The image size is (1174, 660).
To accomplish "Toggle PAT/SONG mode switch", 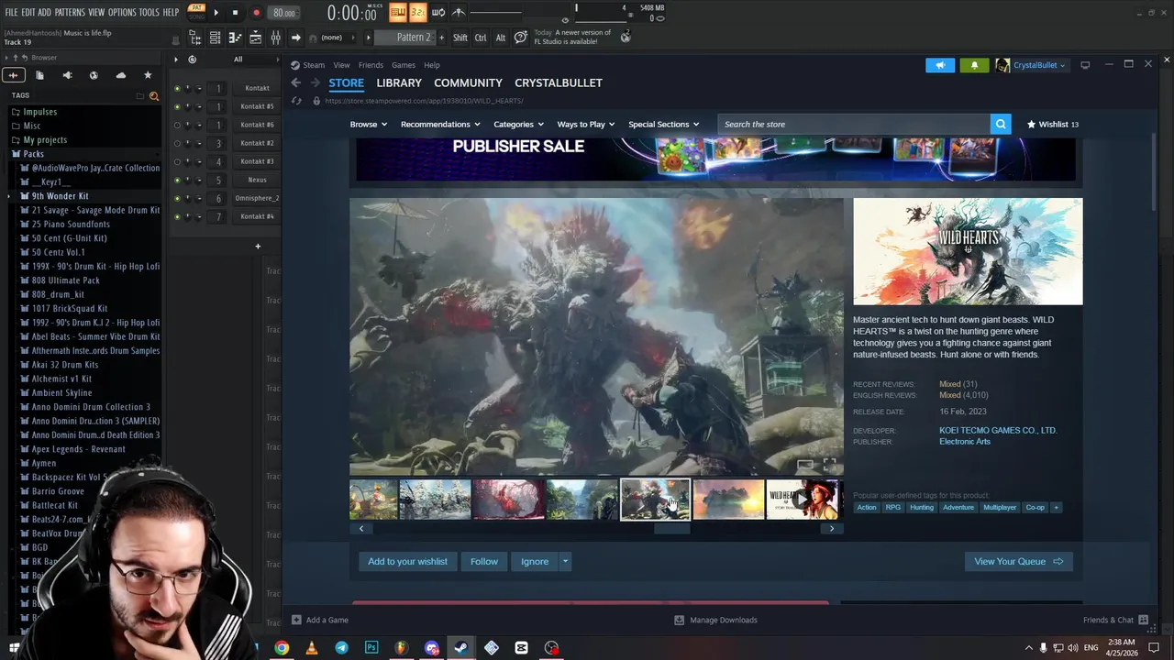I will (x=196, y=12).
